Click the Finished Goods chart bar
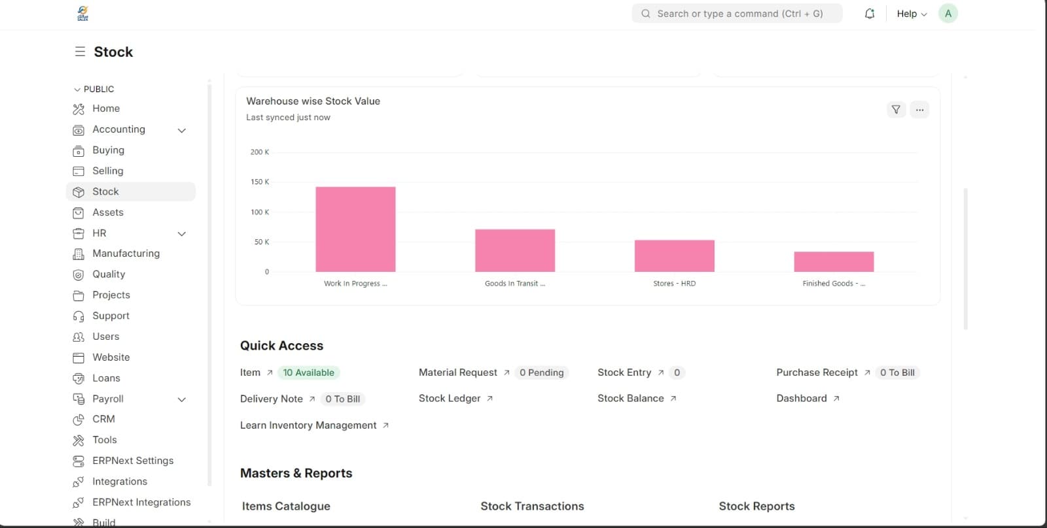This screenshot has height=528, width=1047. coord(834,261)
